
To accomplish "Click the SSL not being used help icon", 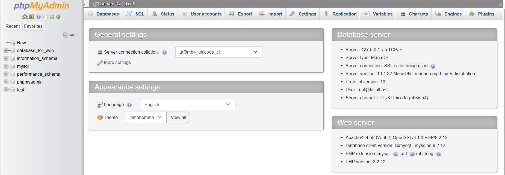I will (x=433, y=66).
